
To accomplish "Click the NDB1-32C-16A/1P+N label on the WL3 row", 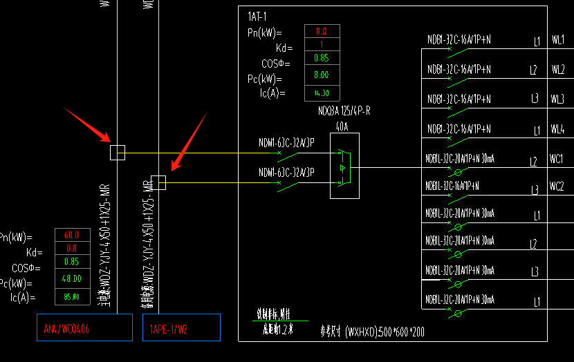I will 459,99.
